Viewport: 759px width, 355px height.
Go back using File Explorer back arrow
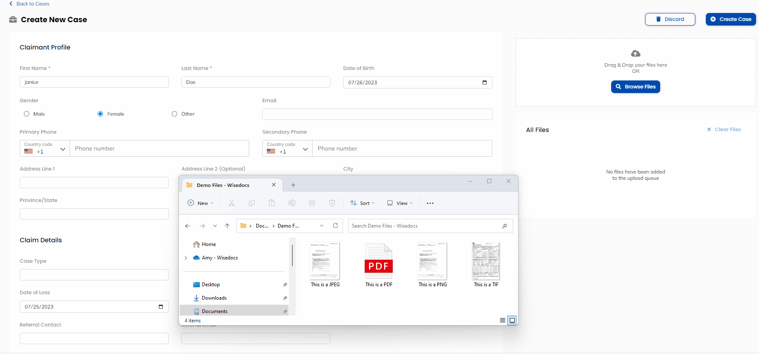coord(188,226)
